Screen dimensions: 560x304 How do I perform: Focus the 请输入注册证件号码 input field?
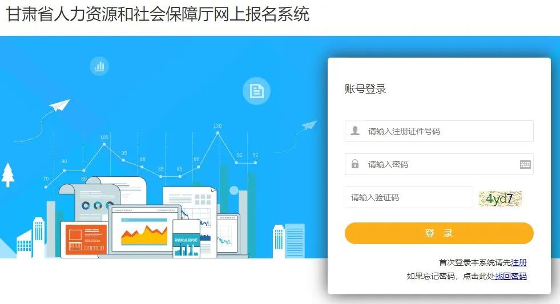(439, 131)
